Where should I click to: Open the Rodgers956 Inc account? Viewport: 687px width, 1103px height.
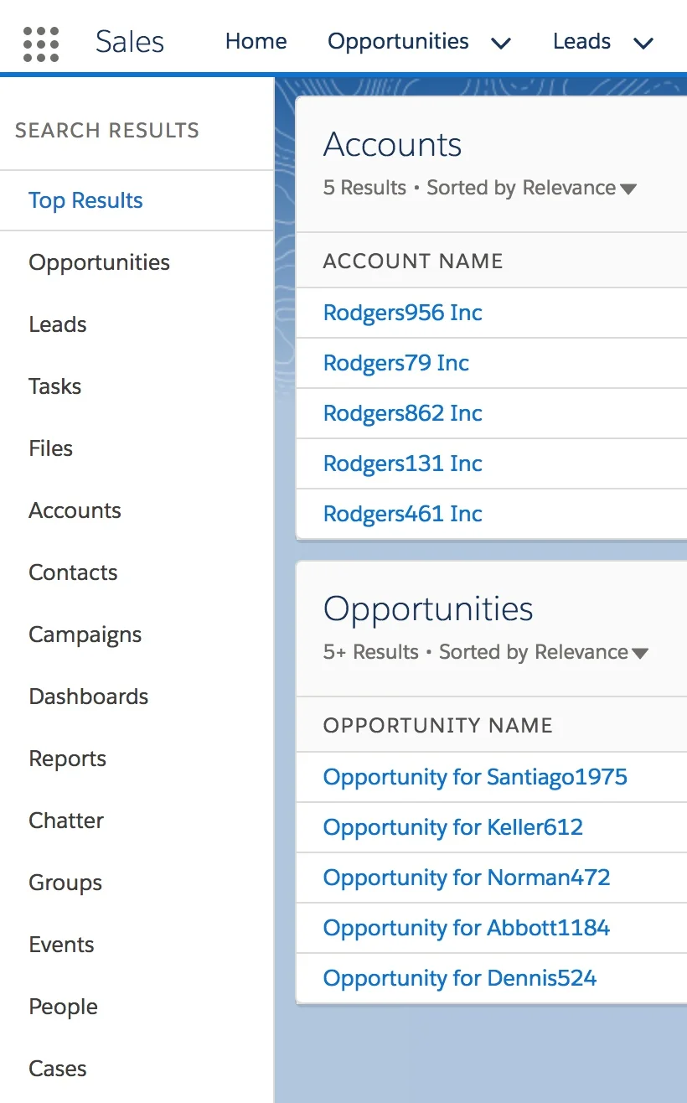coord(402,313)
